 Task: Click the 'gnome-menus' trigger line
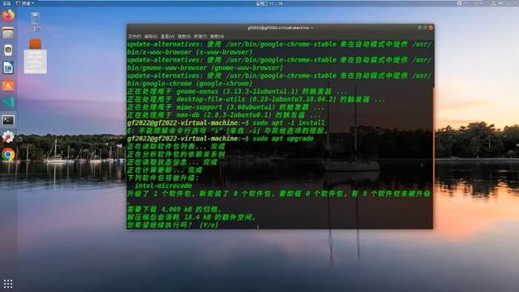pos(238,92)
